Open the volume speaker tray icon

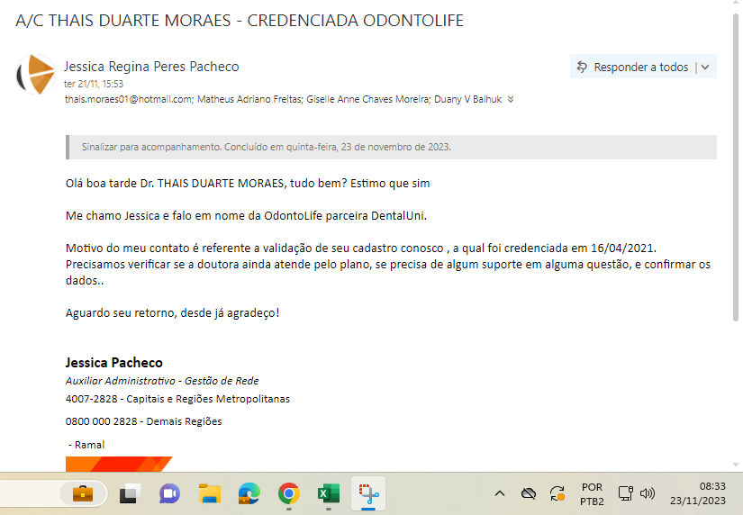point(647,493)
